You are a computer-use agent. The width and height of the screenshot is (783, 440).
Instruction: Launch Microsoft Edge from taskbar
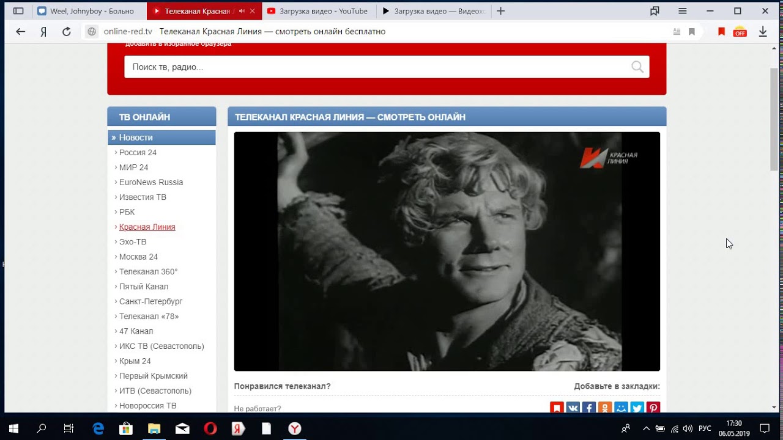(98, 428)
